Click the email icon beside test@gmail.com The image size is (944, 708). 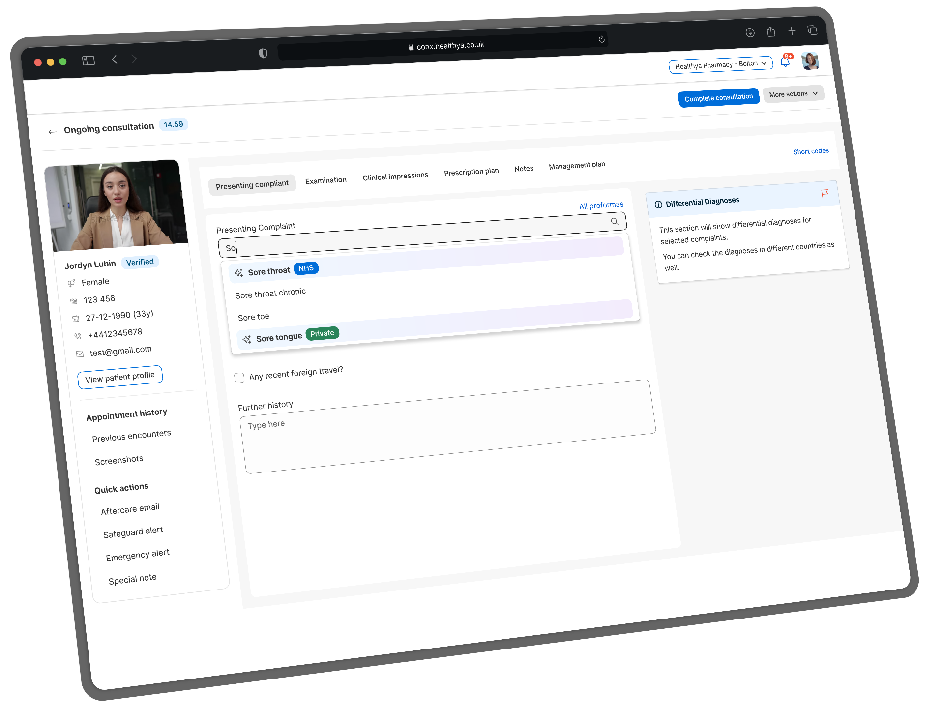pos(80,354)
